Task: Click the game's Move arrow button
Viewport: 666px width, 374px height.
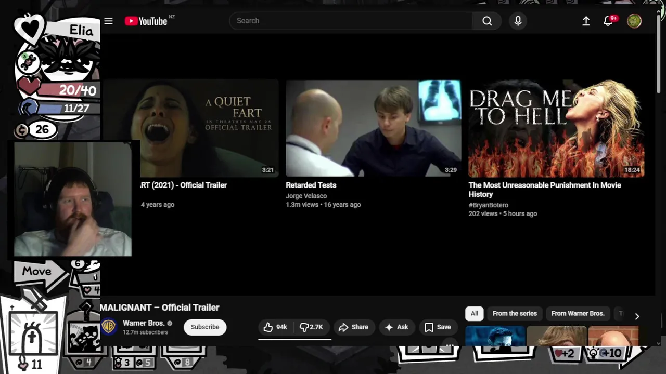Action: [39, 272]
